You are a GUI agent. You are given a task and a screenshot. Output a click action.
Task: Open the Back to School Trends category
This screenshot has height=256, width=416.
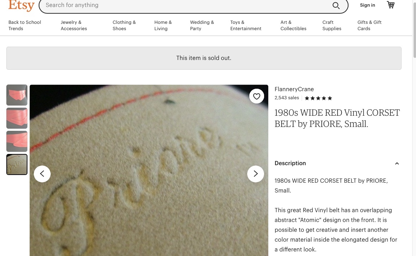pyautogui.click(x=25, y=26)
